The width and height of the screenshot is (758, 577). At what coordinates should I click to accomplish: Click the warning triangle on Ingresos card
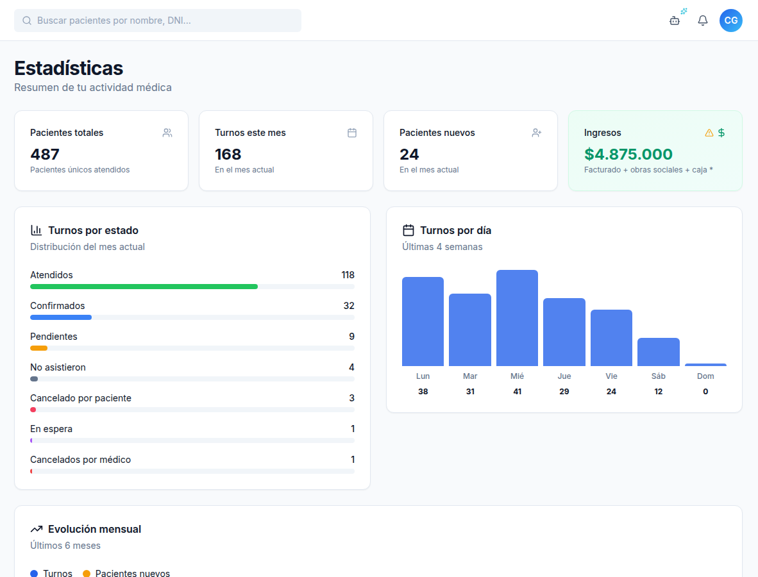point(709,133)
